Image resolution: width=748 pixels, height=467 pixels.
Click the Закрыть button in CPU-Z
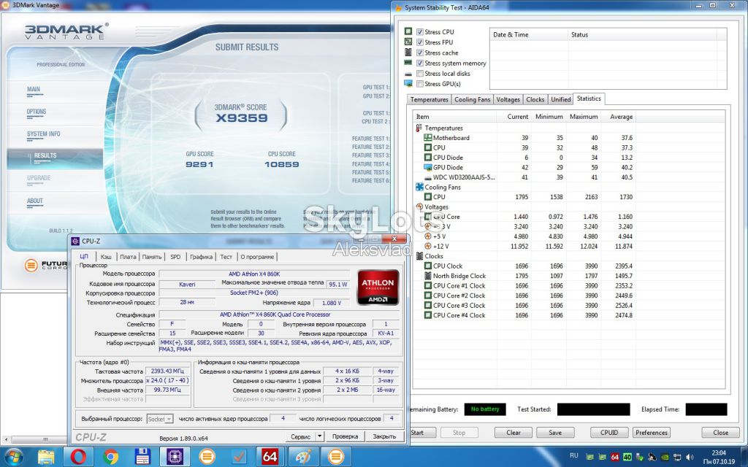(384, 436)
